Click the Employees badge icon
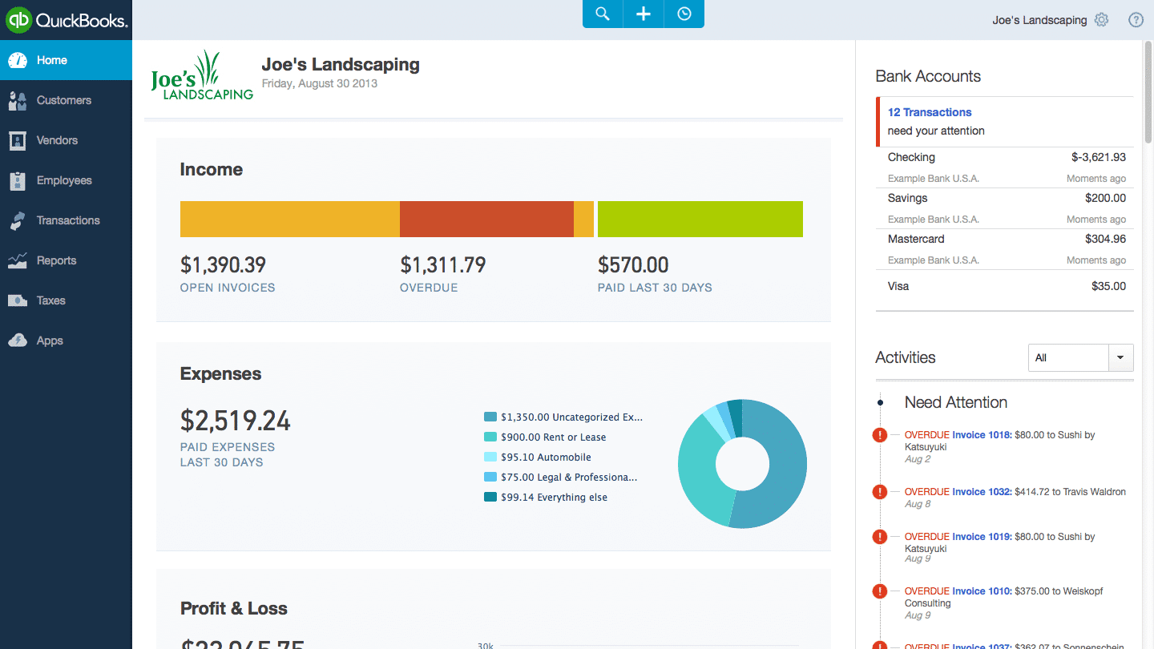1154x649 pixels. pyautogui.click(x=18, y=180)
